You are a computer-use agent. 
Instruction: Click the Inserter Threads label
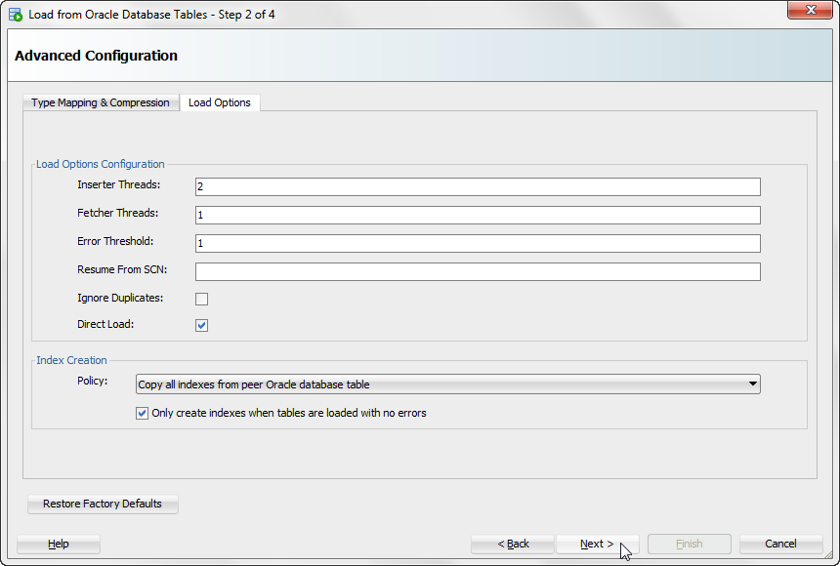pyautogui.click(x=119, y=184)
